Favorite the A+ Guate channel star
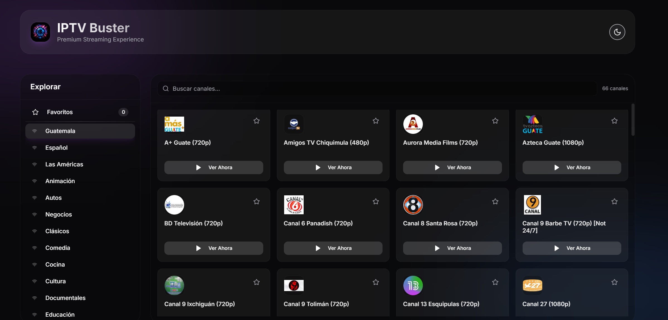The image size is (668, 320). (256, 121)
